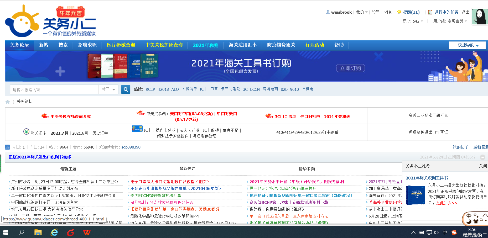Expand the 积分: 542 dropdown
The width and height of the screenshot is (488, 238).
[x=413, y=21]
